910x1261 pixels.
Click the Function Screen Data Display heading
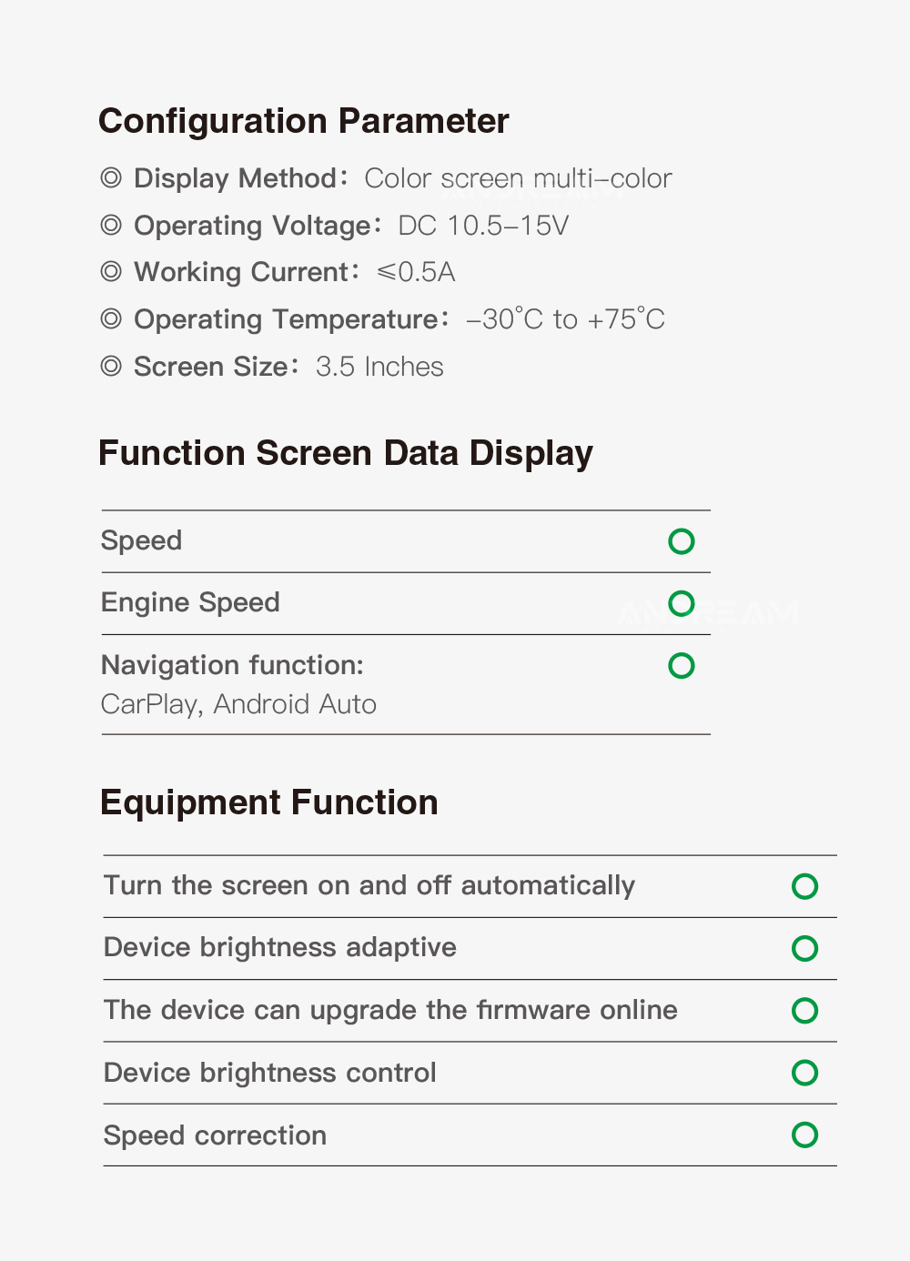point(345,453)
